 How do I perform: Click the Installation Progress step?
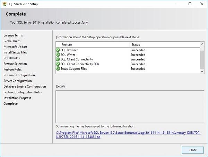(17, 98)
